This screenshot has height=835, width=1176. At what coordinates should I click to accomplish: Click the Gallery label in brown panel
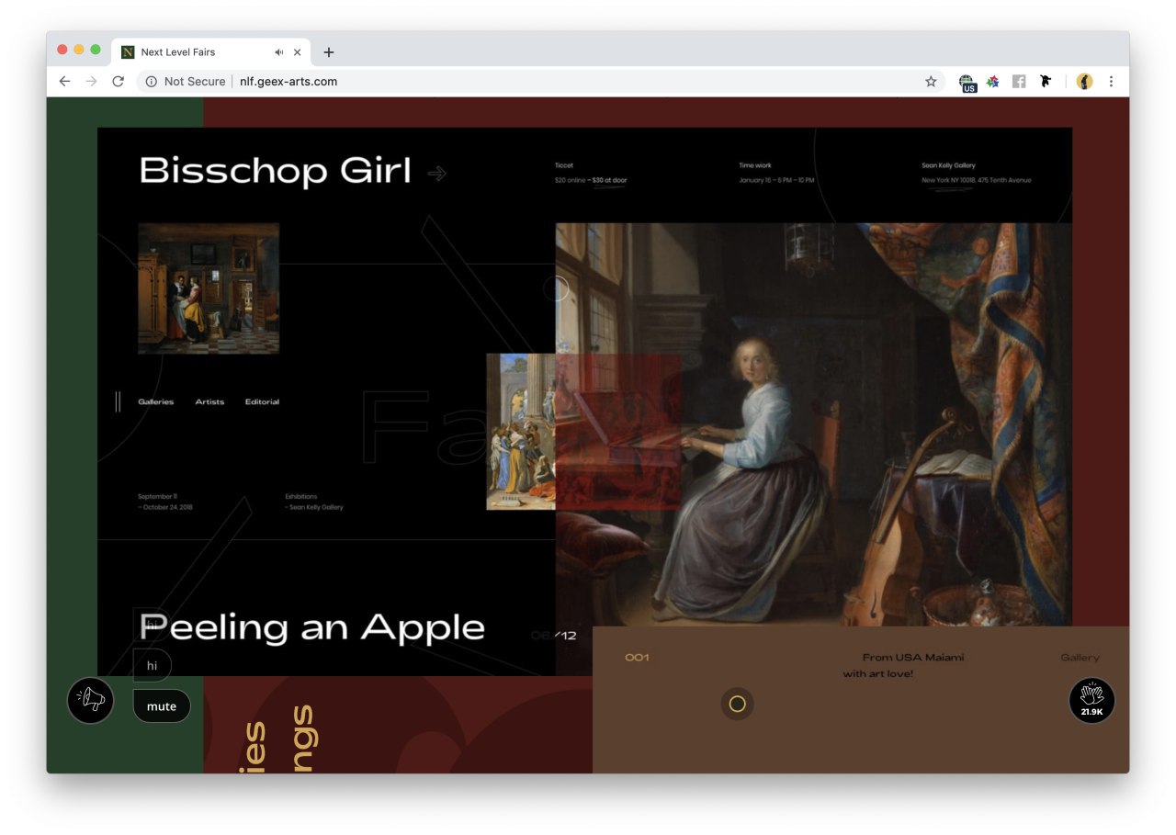pos(1080,658)
